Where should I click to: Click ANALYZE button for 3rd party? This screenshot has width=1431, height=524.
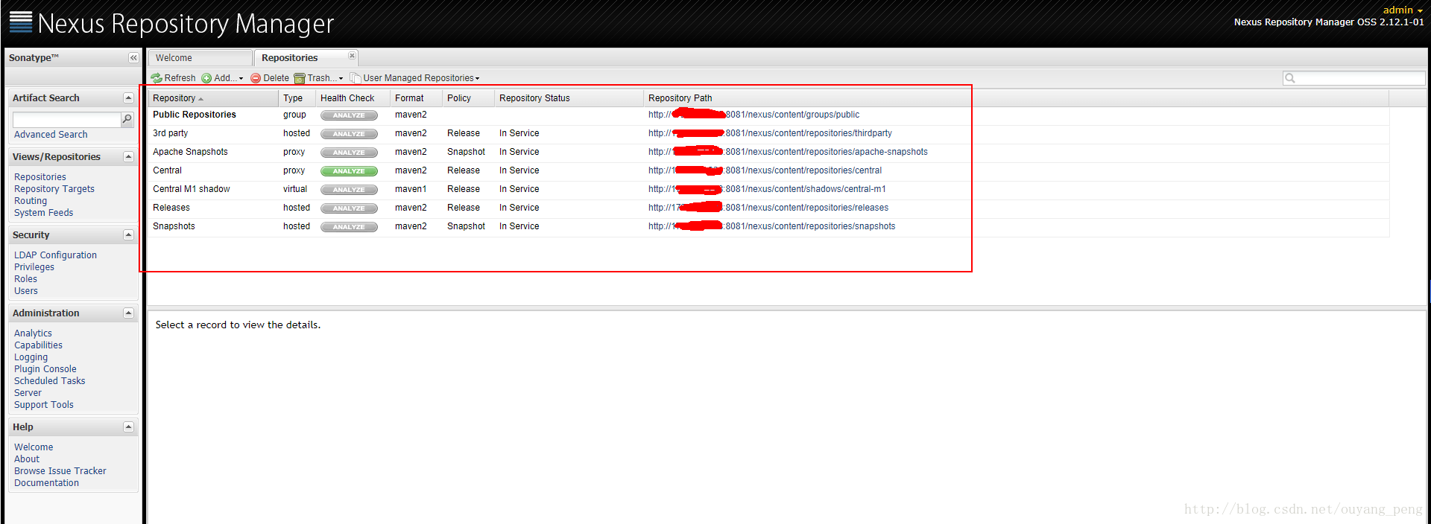(349, 134)
